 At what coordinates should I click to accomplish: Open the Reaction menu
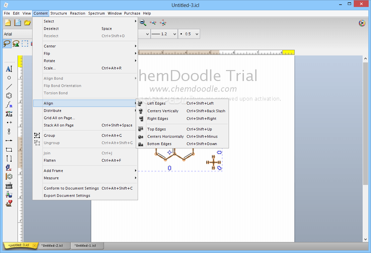(78, 13)
